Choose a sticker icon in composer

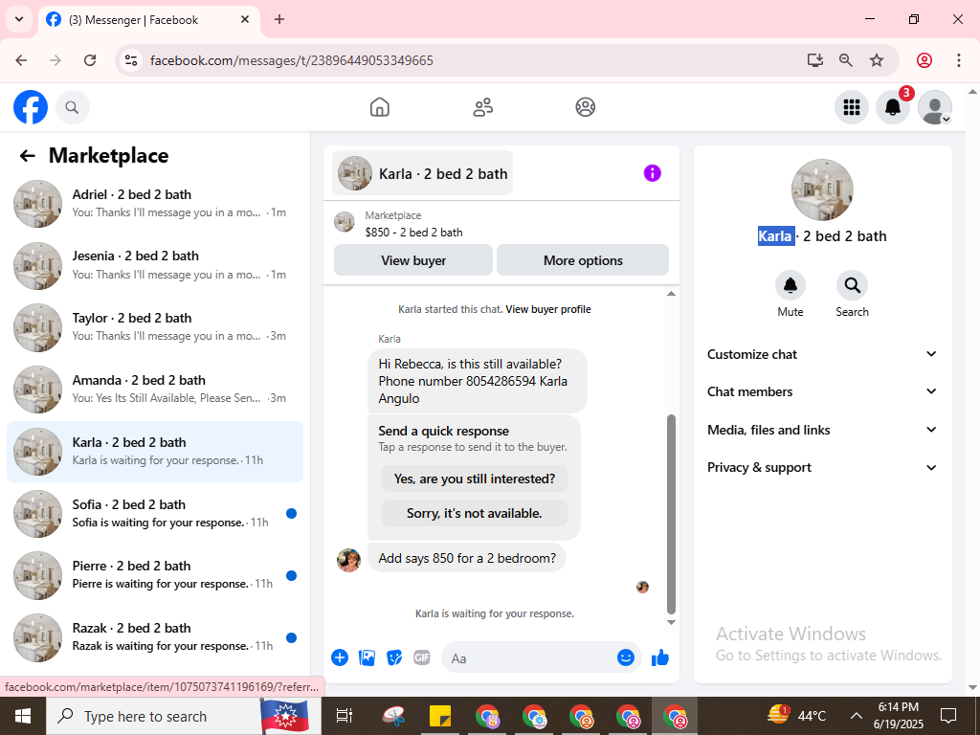pyautogui.click(x=394, y=657)
